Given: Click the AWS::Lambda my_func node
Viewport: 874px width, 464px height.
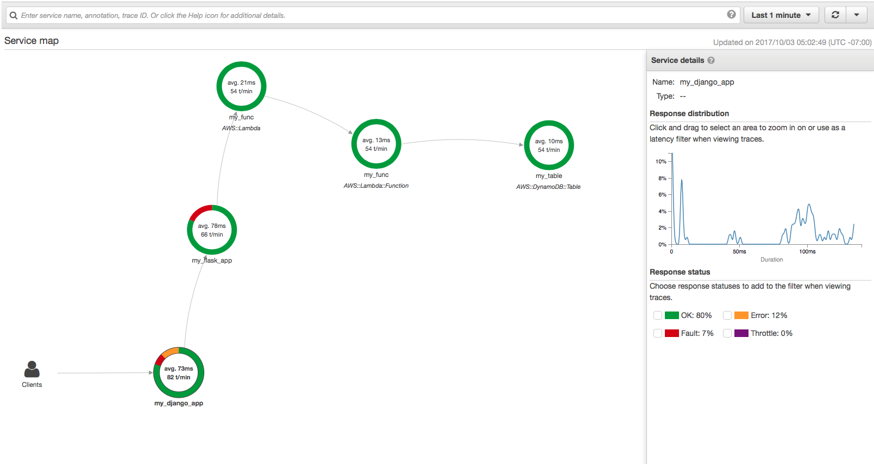Looking at the screenshot, I should pyautogui.click(x=241, y=87).
